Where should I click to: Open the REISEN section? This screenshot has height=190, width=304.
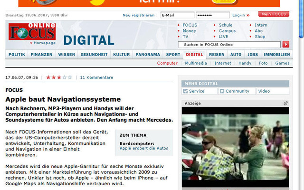point(217,55)
